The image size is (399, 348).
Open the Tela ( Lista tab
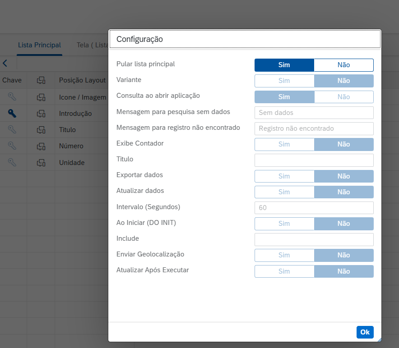point(93,45)
